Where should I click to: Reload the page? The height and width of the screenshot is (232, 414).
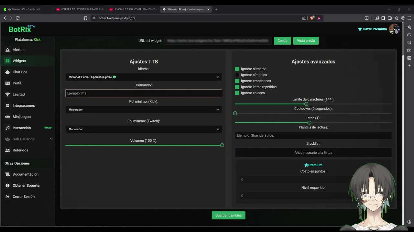[x=18, y=18]
